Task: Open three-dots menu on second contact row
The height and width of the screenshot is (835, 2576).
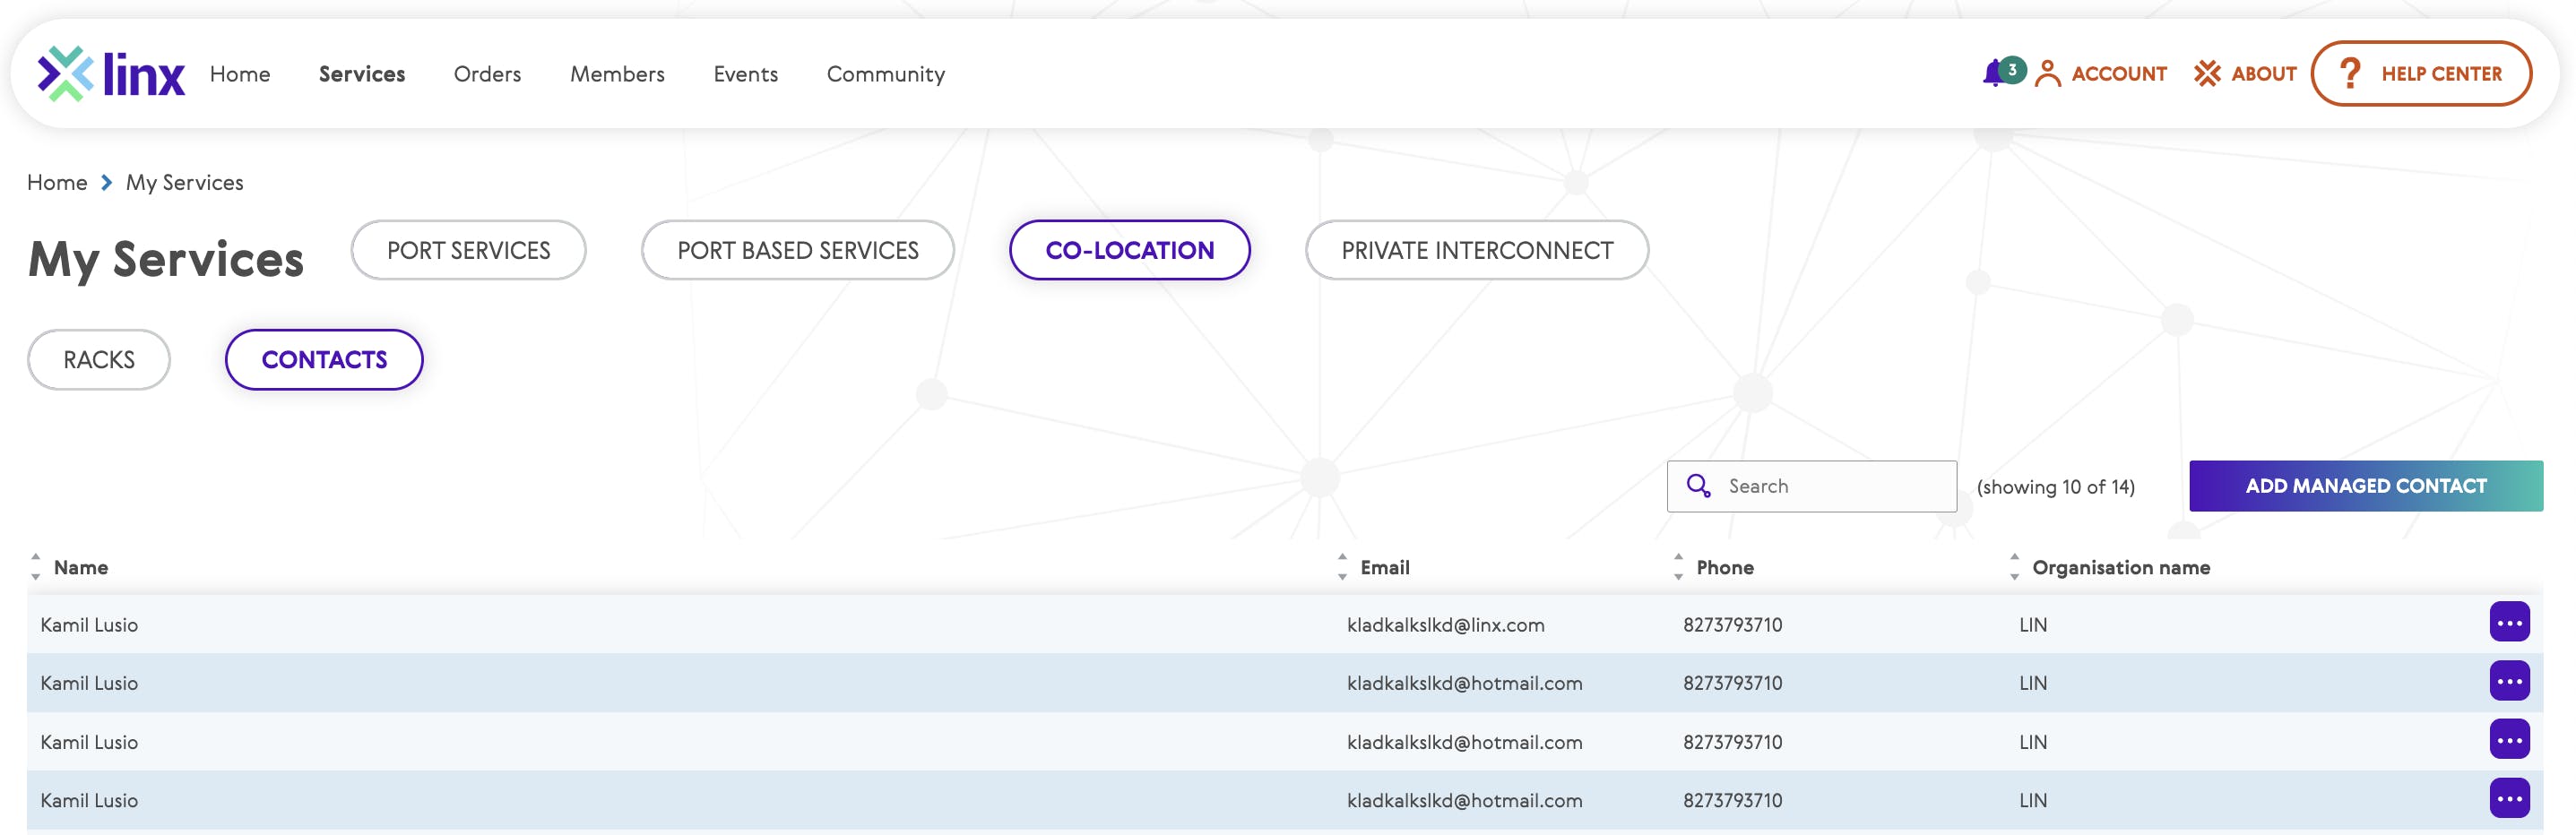Action: 2508,682
